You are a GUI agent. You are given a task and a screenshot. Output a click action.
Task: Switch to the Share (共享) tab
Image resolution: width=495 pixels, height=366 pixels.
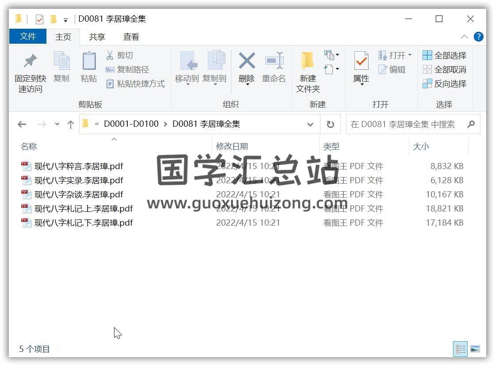point(97,37)
